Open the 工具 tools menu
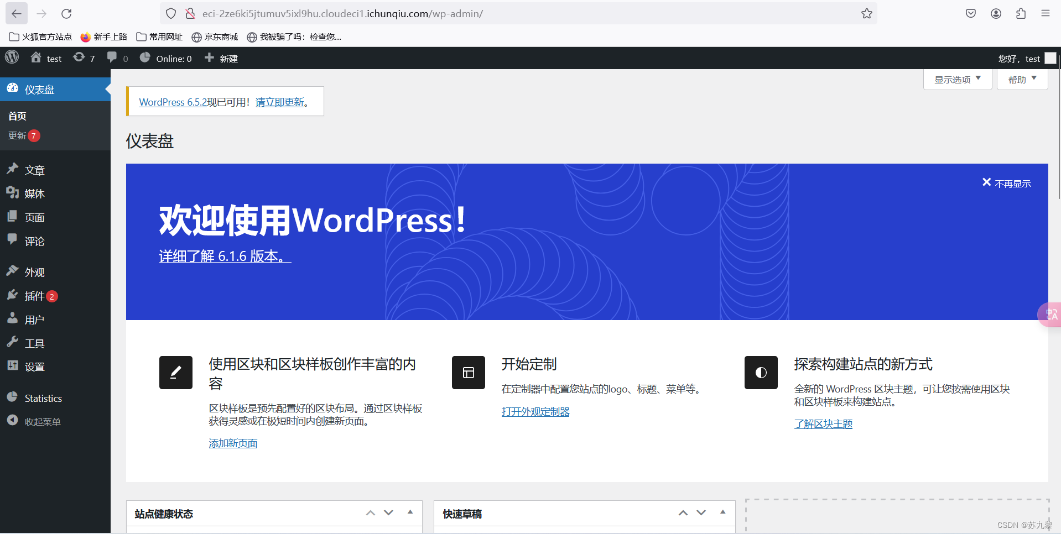This screenshot has height=534, width=1061. (x=55, y=343)
